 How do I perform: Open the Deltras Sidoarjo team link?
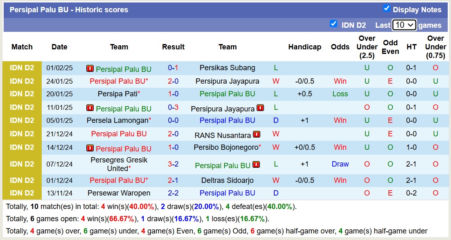pos(227,180)
